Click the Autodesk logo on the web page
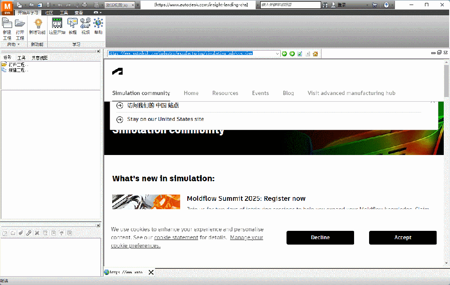Viewport: 450px width, 285px height. pyautogui.click(x=117, y=71)
